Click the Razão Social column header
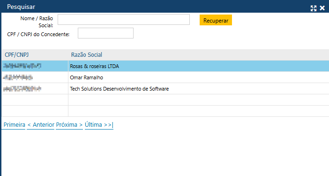 click(87, 55)
